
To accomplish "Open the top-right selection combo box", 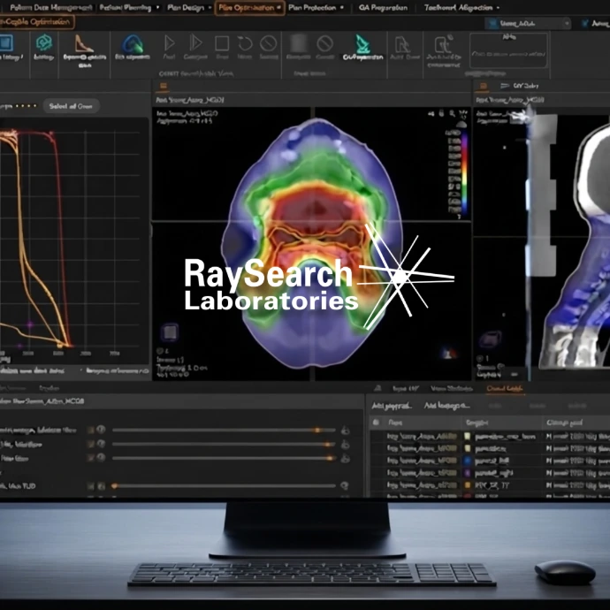I will pos(528,24).
